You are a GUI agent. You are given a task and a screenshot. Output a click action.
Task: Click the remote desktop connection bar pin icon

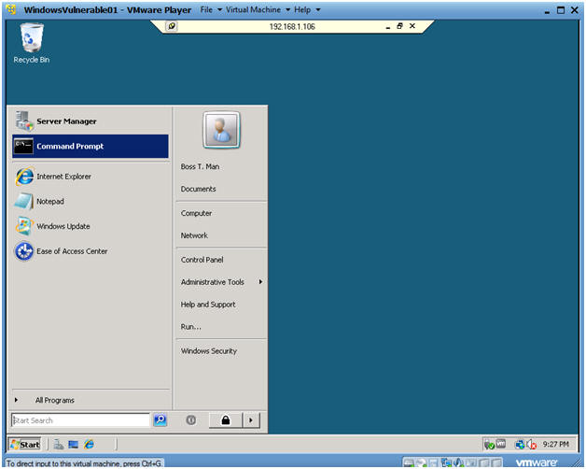(x=171, y=26)
